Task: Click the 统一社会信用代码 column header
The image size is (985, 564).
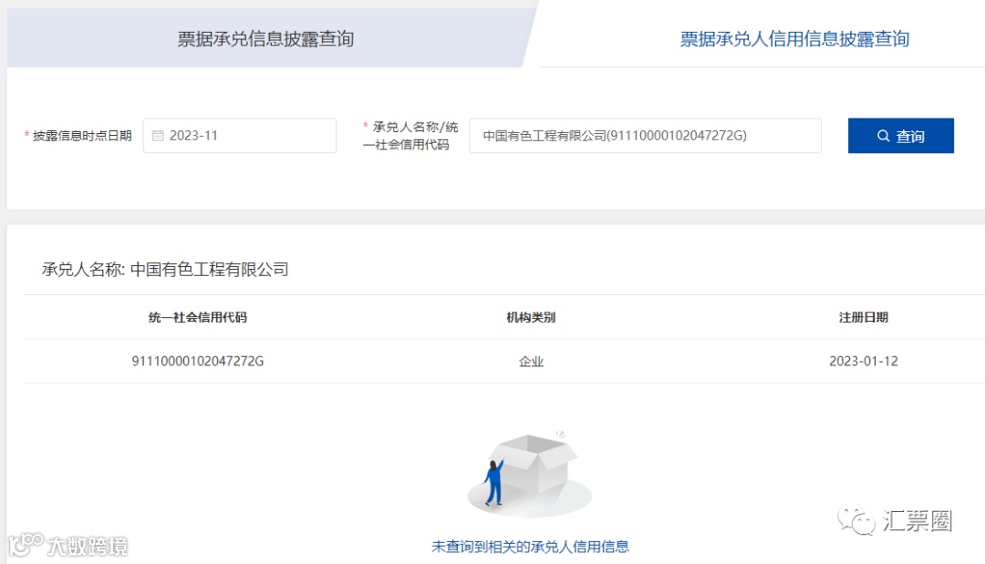Action: [x=197, y=317]
